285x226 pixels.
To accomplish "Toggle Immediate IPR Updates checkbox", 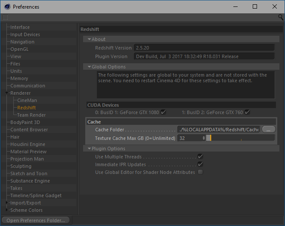I will pos(200,164).
